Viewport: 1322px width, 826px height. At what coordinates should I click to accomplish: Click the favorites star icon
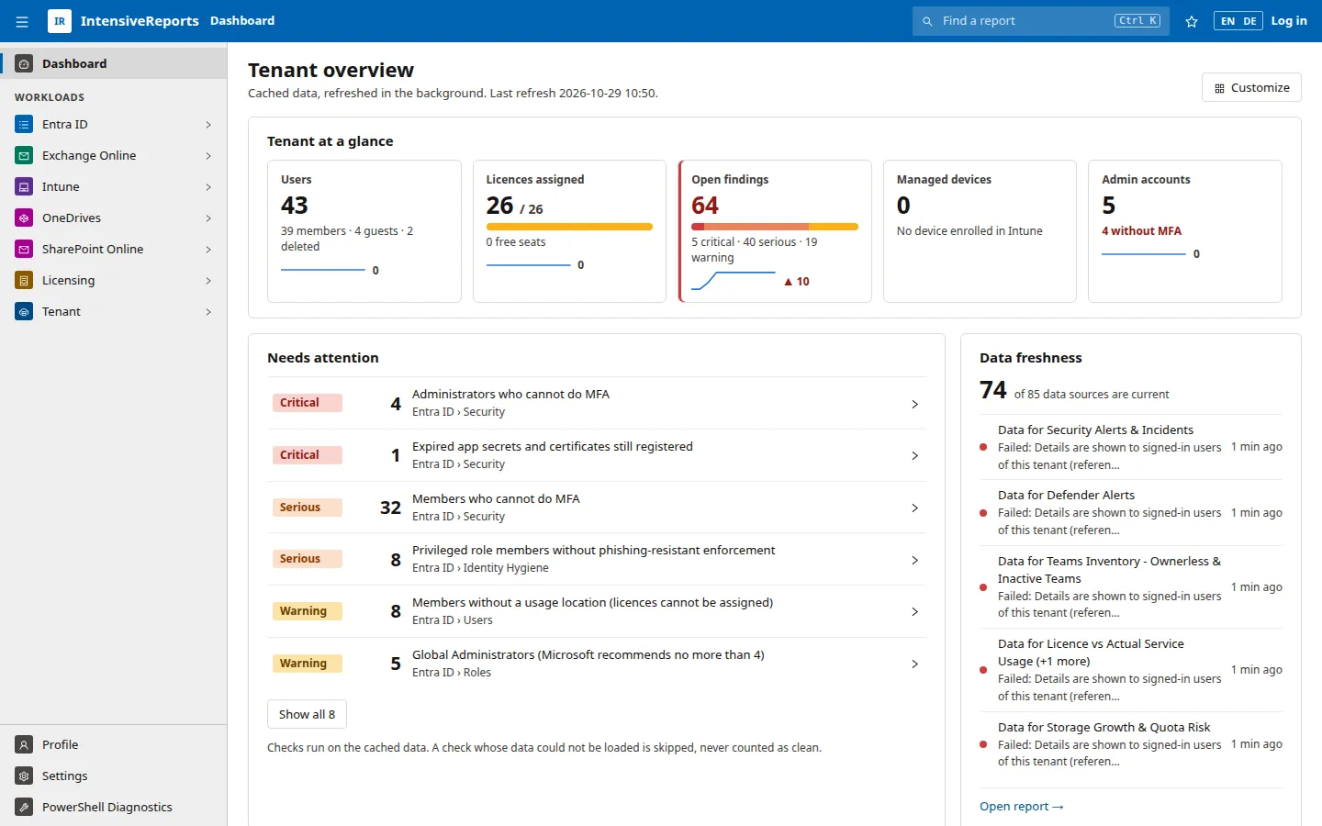click(1192, 21)
